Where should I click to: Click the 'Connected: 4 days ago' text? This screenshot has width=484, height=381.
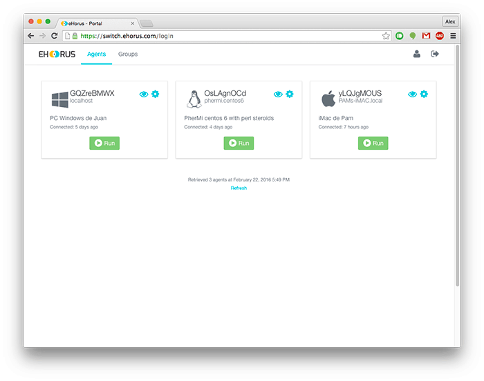point(208,127)
